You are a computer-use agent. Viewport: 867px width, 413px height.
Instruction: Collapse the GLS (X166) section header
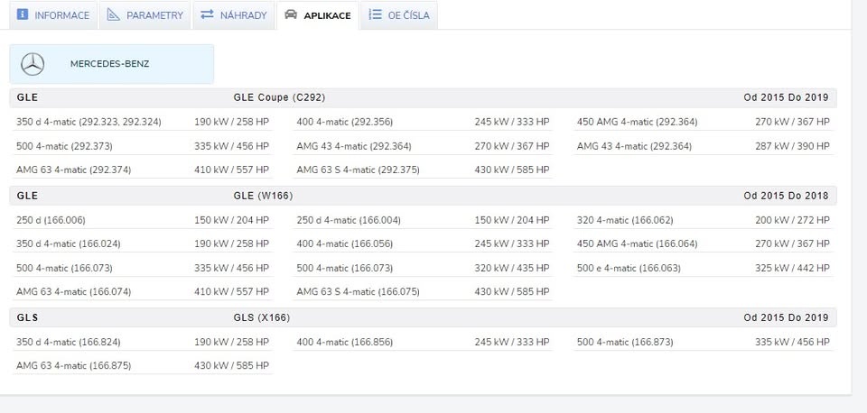coord(423,317)
